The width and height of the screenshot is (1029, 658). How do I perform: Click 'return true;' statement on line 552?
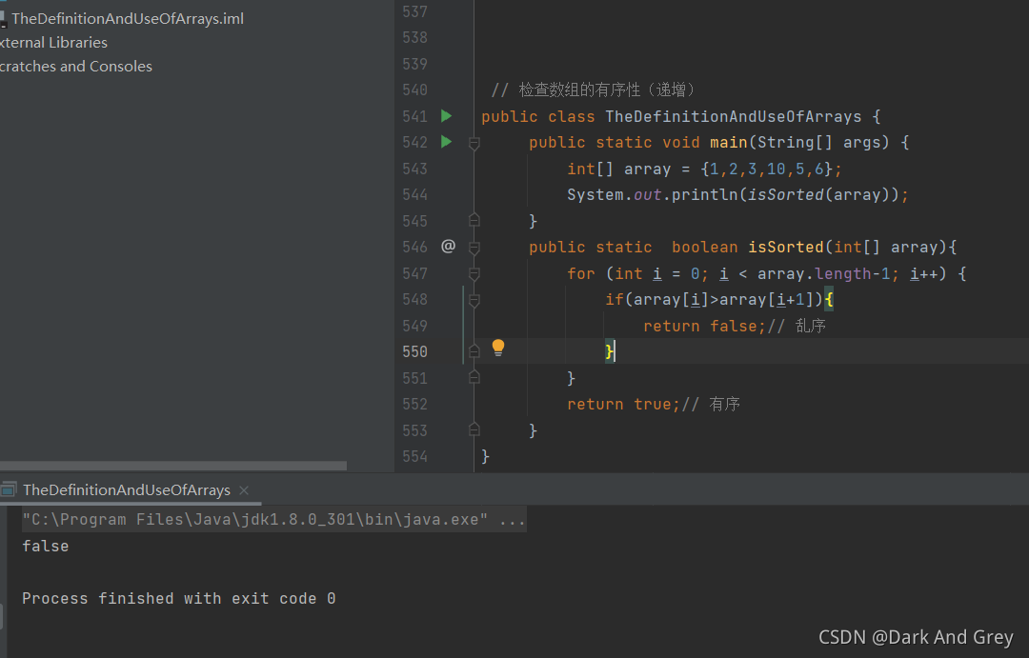click(623, 404)
